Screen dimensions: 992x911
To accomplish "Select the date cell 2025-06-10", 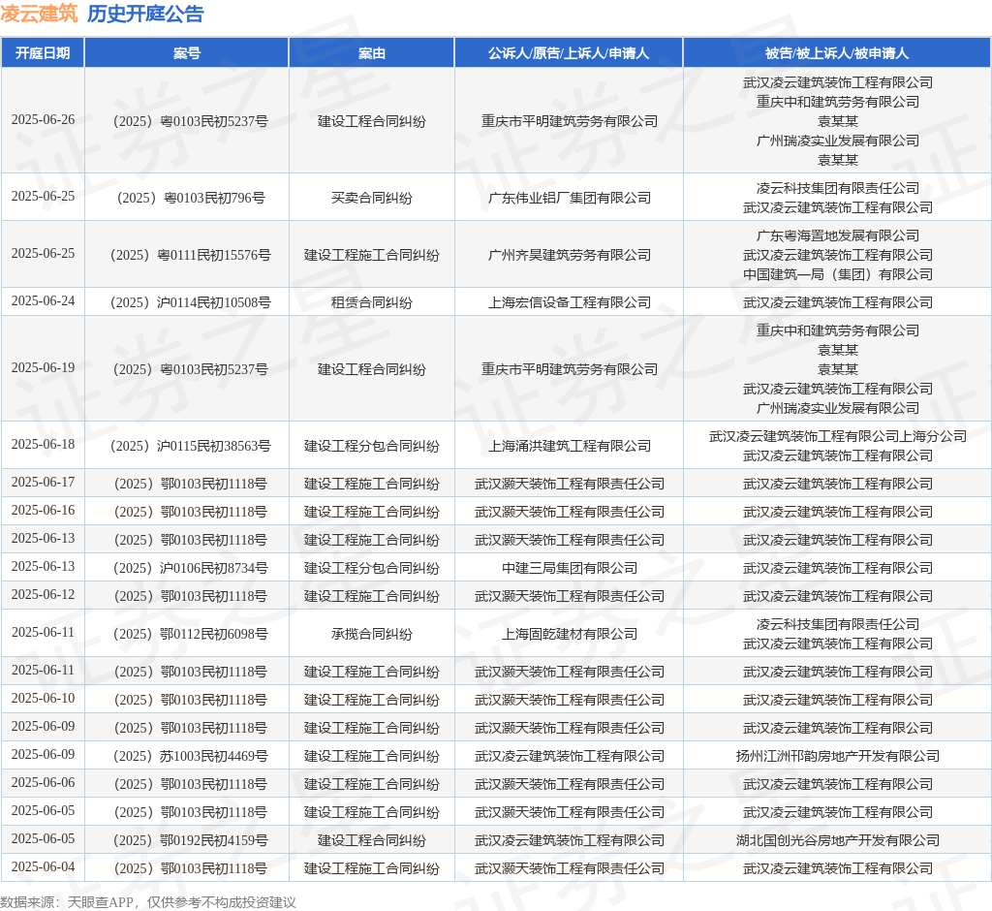I will click(43, 699).
